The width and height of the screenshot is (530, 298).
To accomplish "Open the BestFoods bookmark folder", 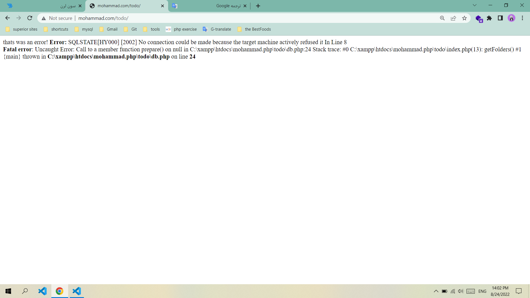I will (x=254, y=29).
